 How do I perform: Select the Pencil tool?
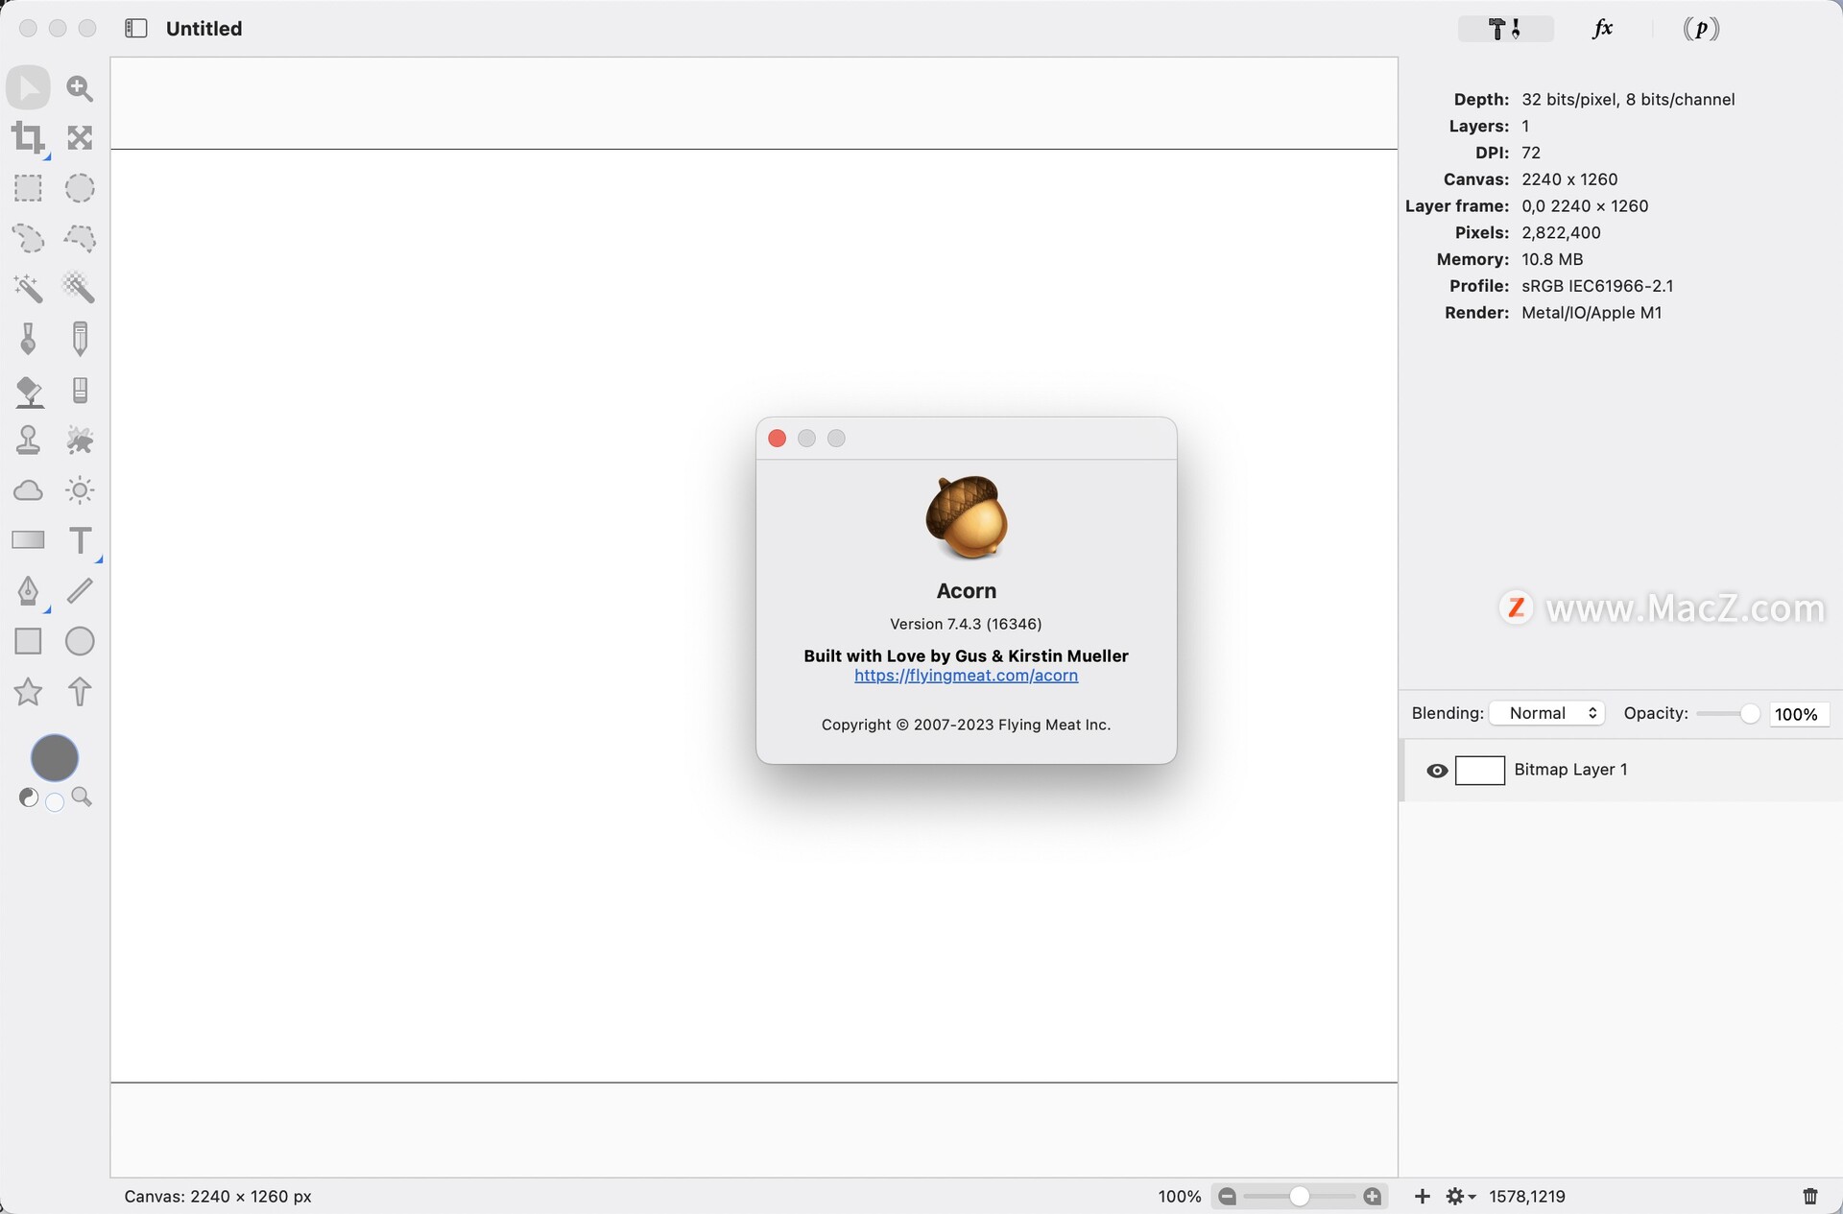(80, 339)
